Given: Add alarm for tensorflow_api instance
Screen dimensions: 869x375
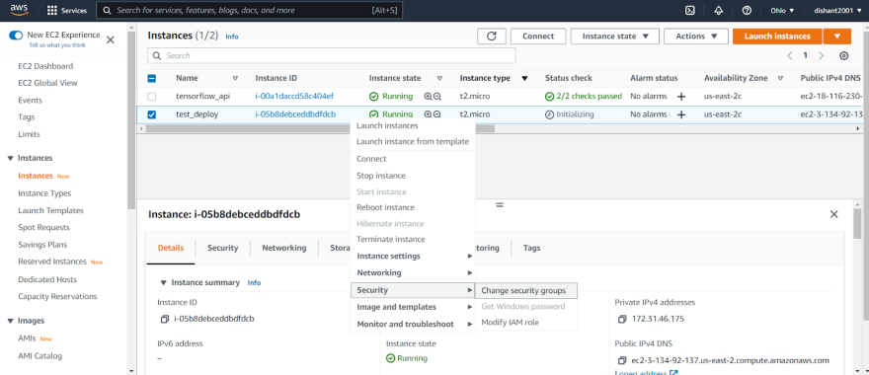Looking at the screenshot, I should [x=681, y=97].
